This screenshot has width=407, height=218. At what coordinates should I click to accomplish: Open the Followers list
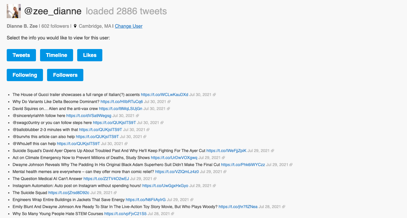(x=65, y=75)
